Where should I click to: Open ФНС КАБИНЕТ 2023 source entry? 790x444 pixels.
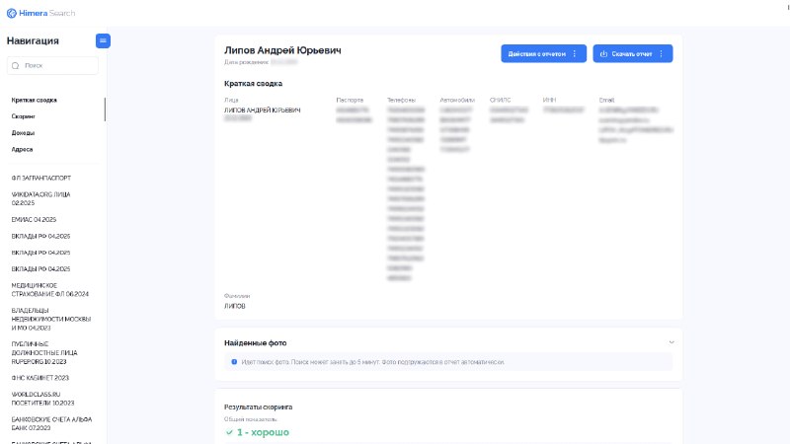(x=40, y=378)
